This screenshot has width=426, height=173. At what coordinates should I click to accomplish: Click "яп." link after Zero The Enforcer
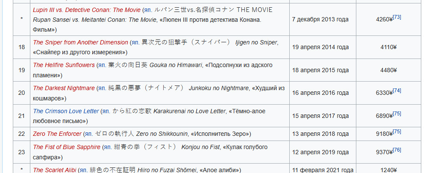[88, 134]
